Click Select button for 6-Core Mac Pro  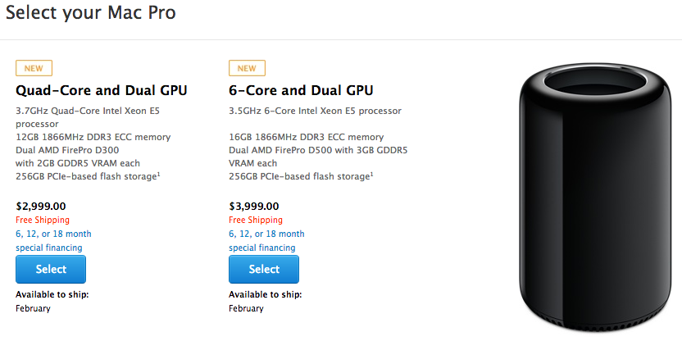click(264, 269)
